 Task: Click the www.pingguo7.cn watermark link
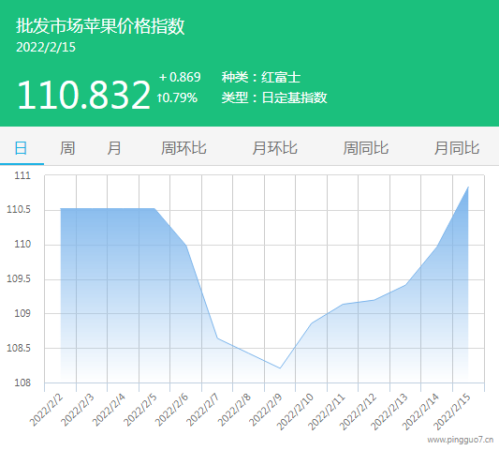coord(461,440)
